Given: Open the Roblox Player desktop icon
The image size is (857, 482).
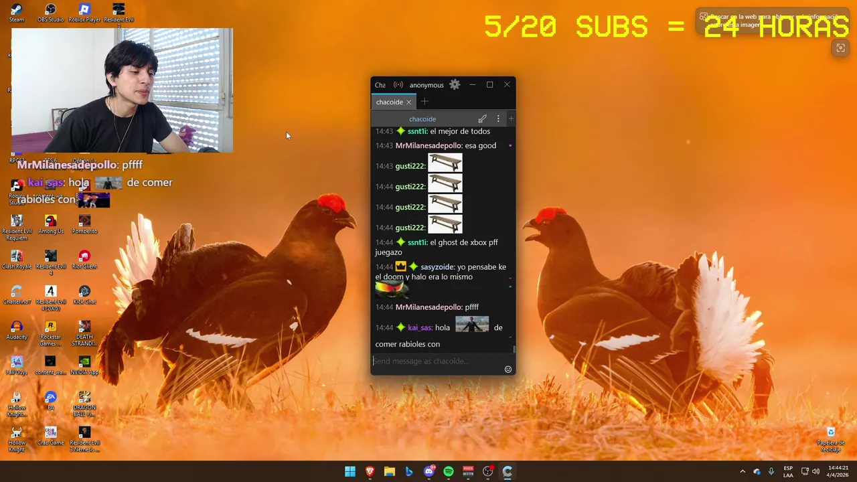Looking at the screenshot, I should (x=84, y=13).
